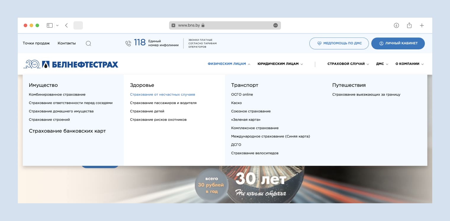Open the О компании dropdown
450x221 pixels.
click(x=410, y=64)
